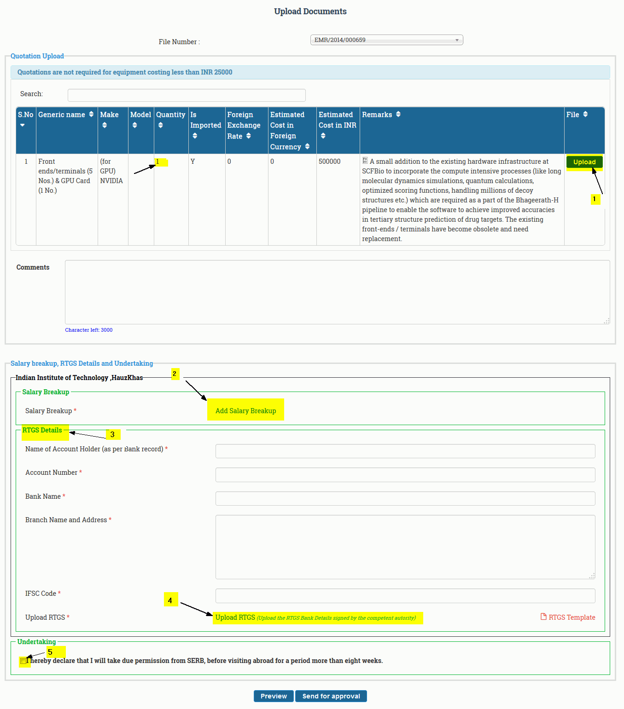624x709 pixels.
Task: Sort by Remarks column arrows
Action: click(398, 115)
